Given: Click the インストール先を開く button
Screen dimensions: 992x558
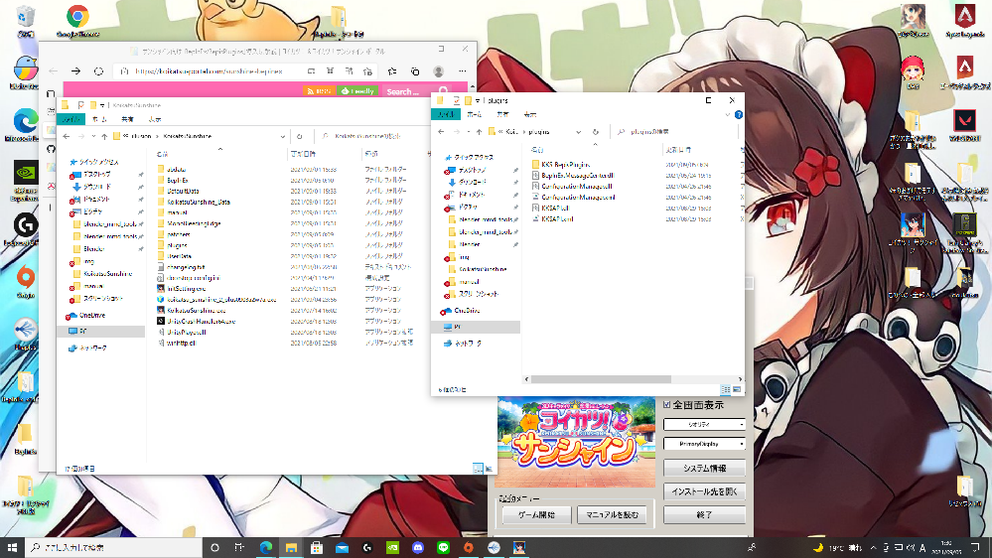Looking at the screenshot, I should click(x=704, y=491).
